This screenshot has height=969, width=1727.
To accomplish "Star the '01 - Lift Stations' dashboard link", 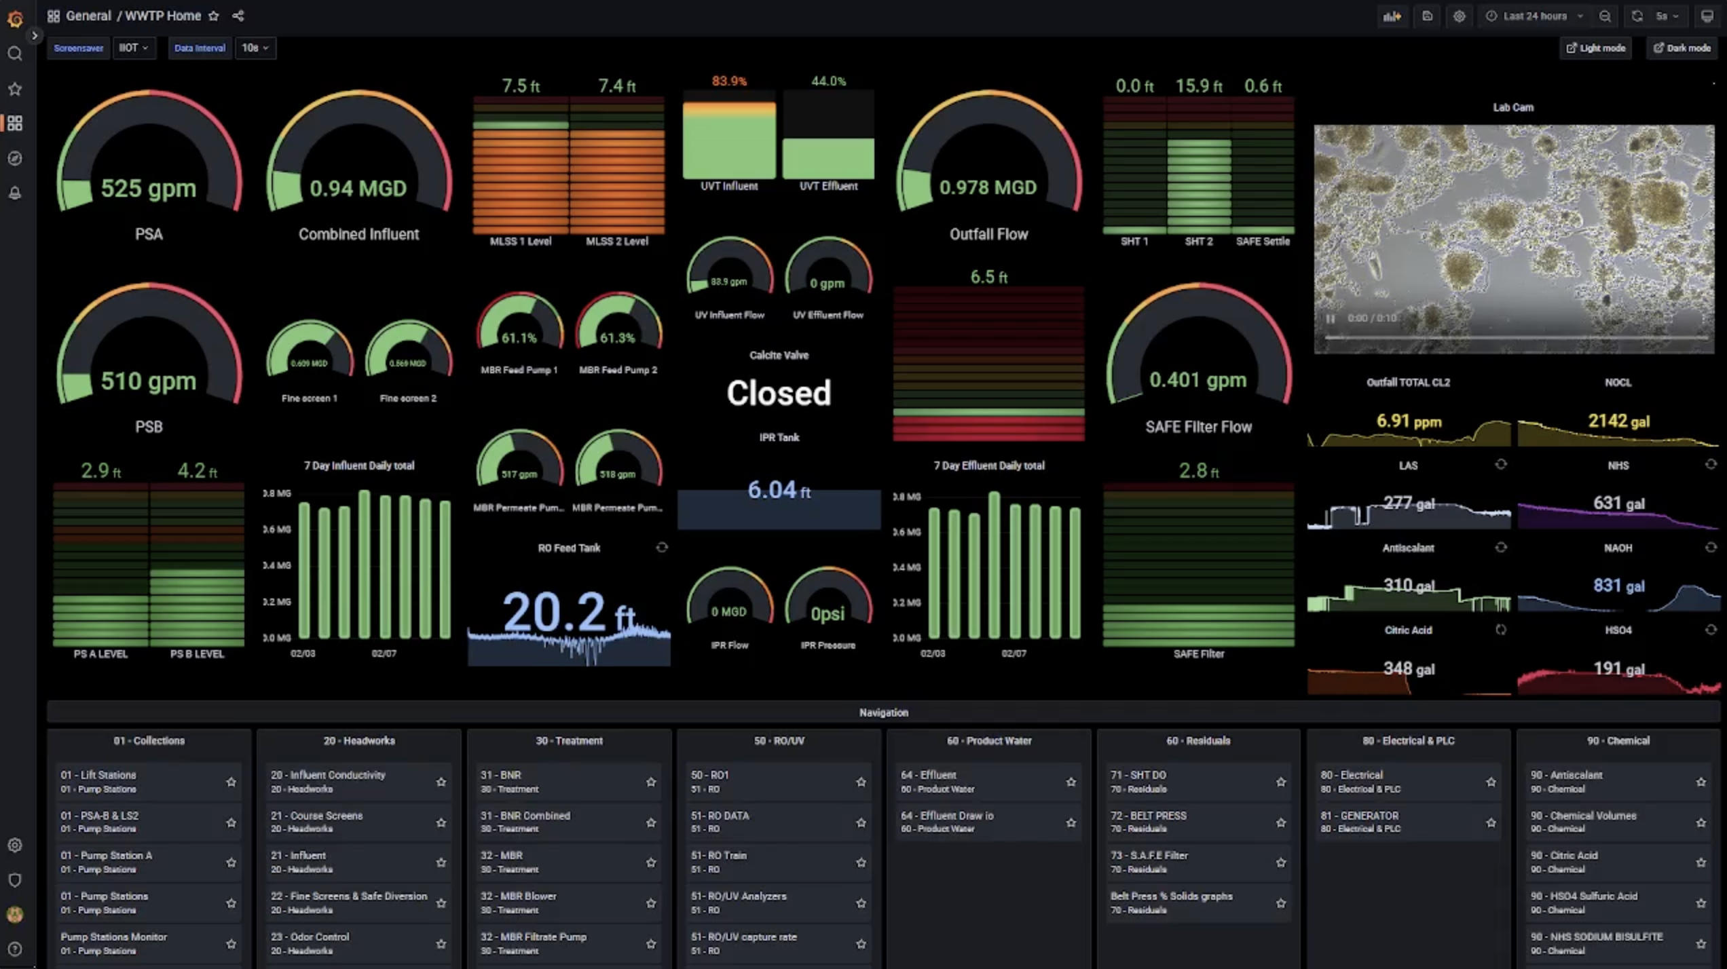I will pyautogui.click(x=232, y=782).
